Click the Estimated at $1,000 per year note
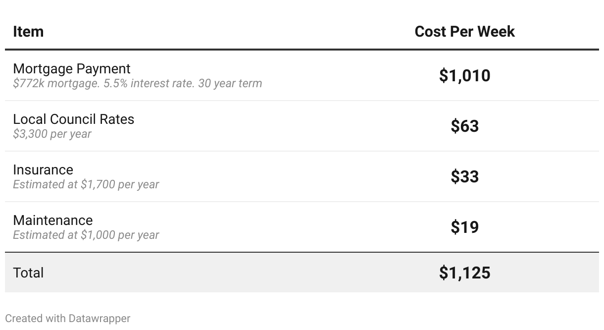The image size is (604, 330). tap(86, 235)
